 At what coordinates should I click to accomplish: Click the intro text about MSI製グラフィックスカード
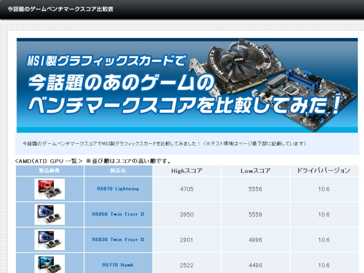164,143
